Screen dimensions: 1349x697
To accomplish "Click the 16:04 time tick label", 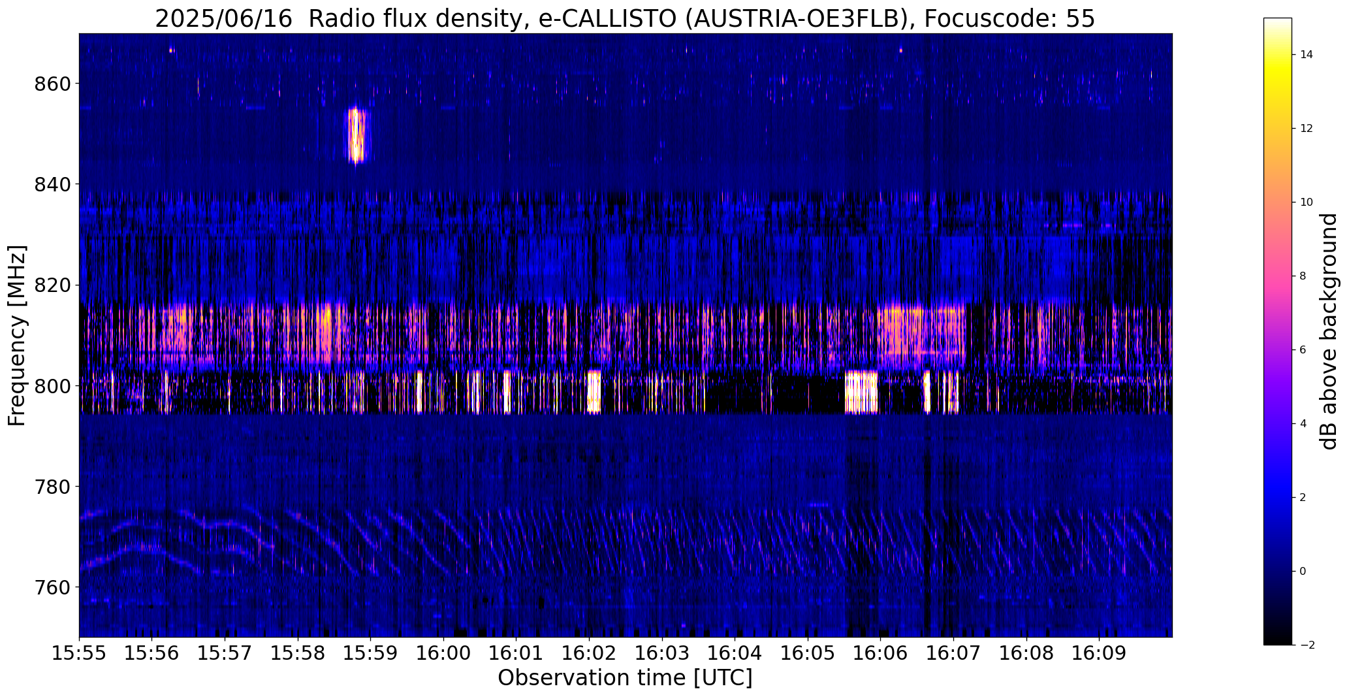I will (x=735, y=653).
